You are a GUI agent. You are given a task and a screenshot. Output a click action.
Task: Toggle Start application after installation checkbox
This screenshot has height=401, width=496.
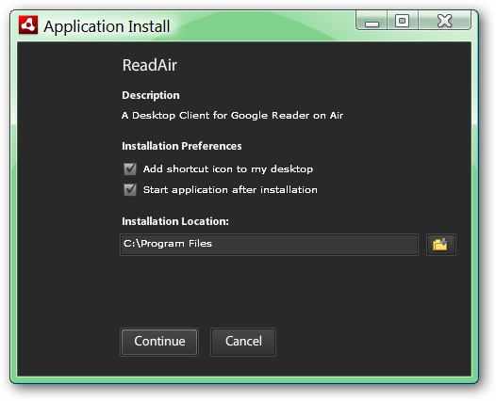[130, 190]
